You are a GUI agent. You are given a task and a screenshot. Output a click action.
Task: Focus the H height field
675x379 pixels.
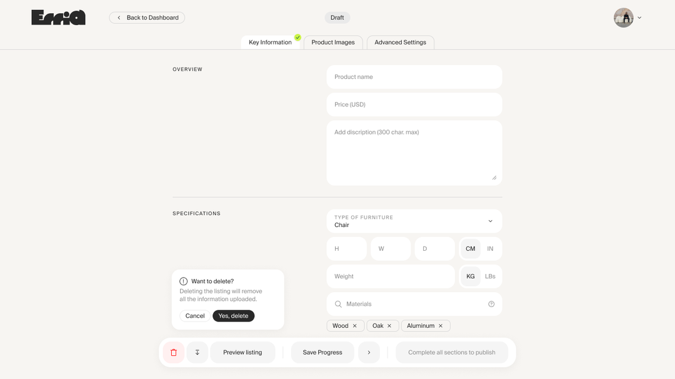346,249
